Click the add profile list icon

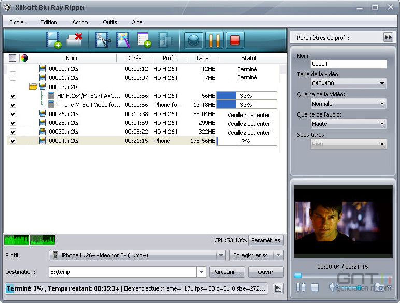pyautogui.click(x=144, y=40)
